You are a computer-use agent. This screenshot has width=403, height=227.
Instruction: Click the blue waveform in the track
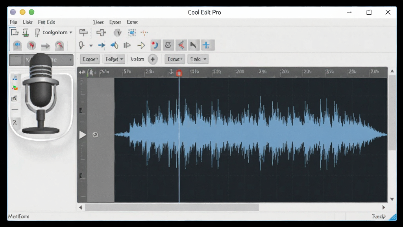[251, 134]
